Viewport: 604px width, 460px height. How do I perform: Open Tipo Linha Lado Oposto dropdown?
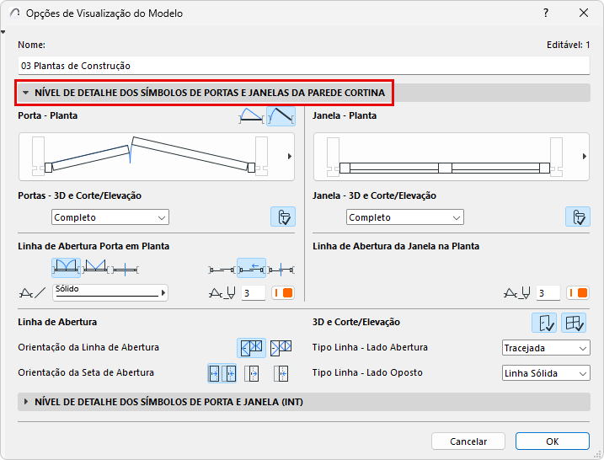546,373
